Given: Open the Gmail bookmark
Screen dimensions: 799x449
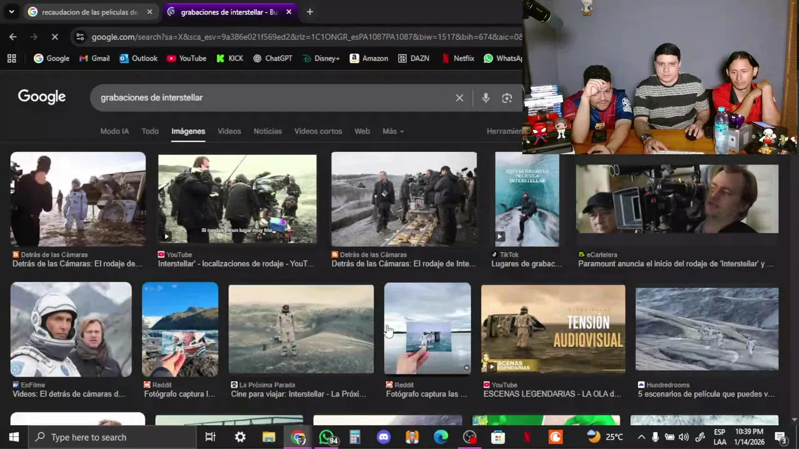Looking at the screenshot, I should [94, 58].
